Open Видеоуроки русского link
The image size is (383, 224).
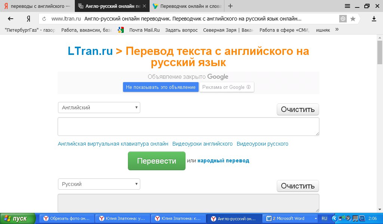point(262,144)
